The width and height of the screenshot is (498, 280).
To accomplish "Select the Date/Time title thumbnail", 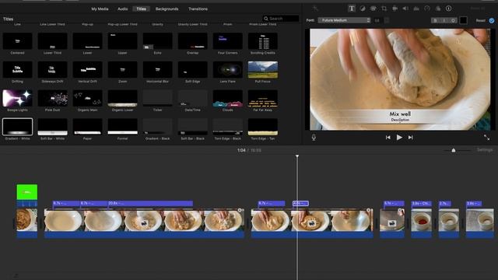I will [x=192, y=98].
